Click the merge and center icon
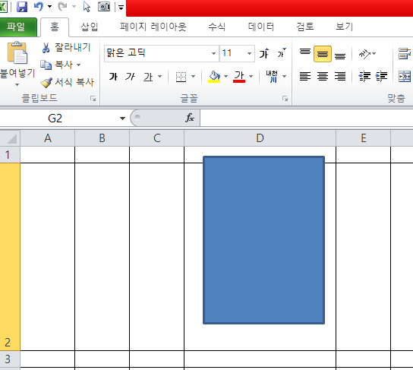This screenshot has height=370, width=413. pos(405,77)
